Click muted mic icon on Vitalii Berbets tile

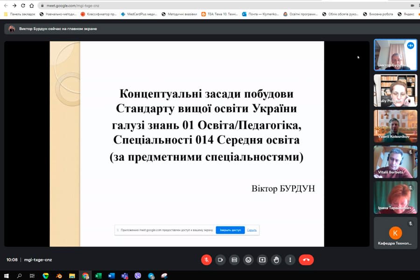[410, 152]
